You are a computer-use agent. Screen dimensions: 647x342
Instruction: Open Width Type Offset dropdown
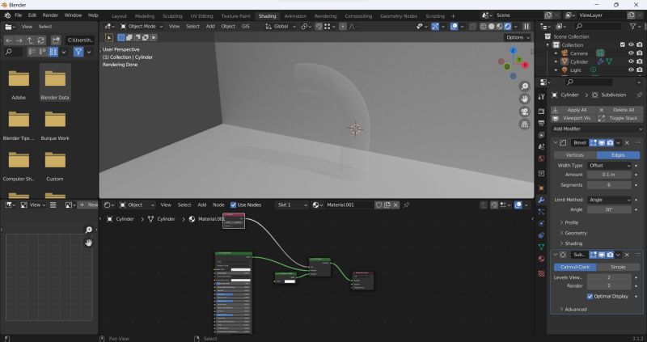tap(610, 166)
